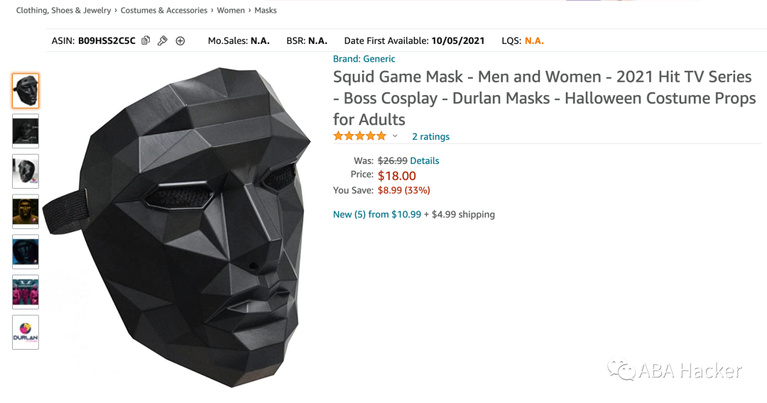Viewport: 767px width, 403px height.
Task: Open New (5) from $10.99 offers link
Action: 377,214
